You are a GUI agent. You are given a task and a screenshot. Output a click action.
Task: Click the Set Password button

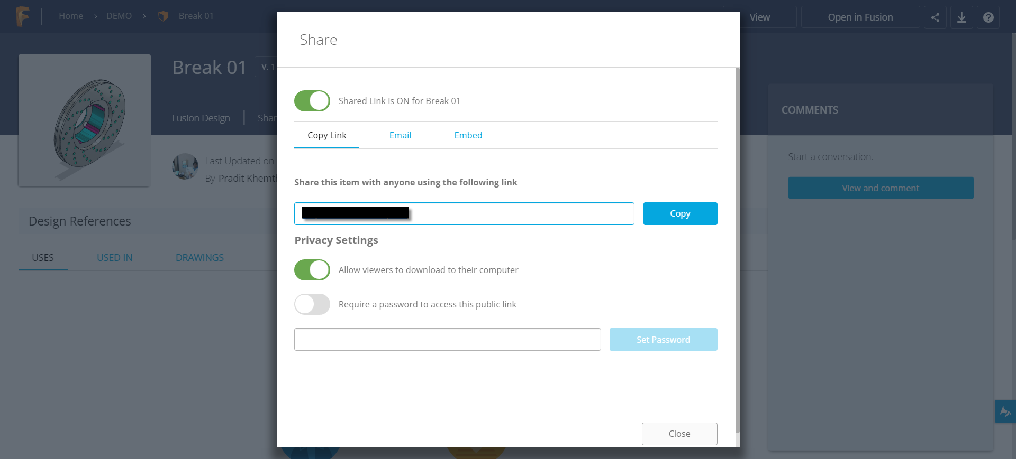(x=663, y=340)
